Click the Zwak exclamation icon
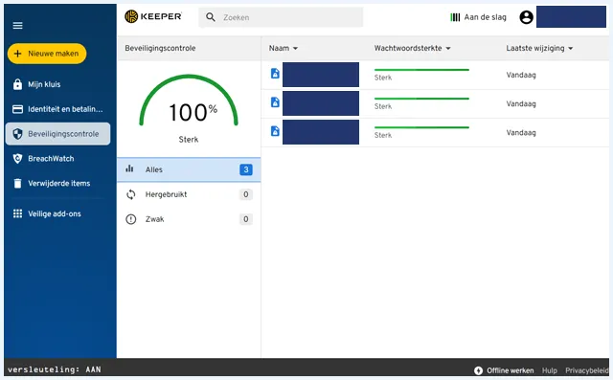This screenshot has width=613, height=380. pos(131,219)
